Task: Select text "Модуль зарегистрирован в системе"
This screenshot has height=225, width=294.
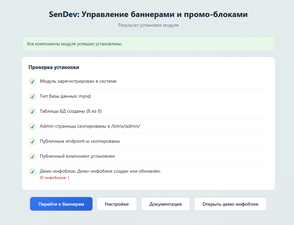Action: (78, 81)
